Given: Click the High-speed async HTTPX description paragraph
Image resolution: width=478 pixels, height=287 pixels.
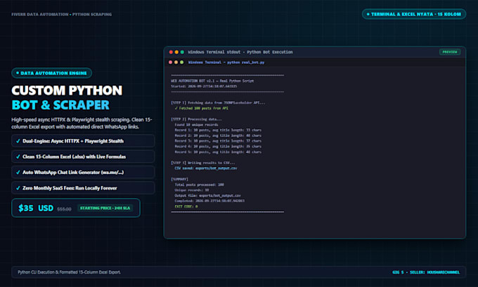Looking at the screenshot, I should (82, 124).
